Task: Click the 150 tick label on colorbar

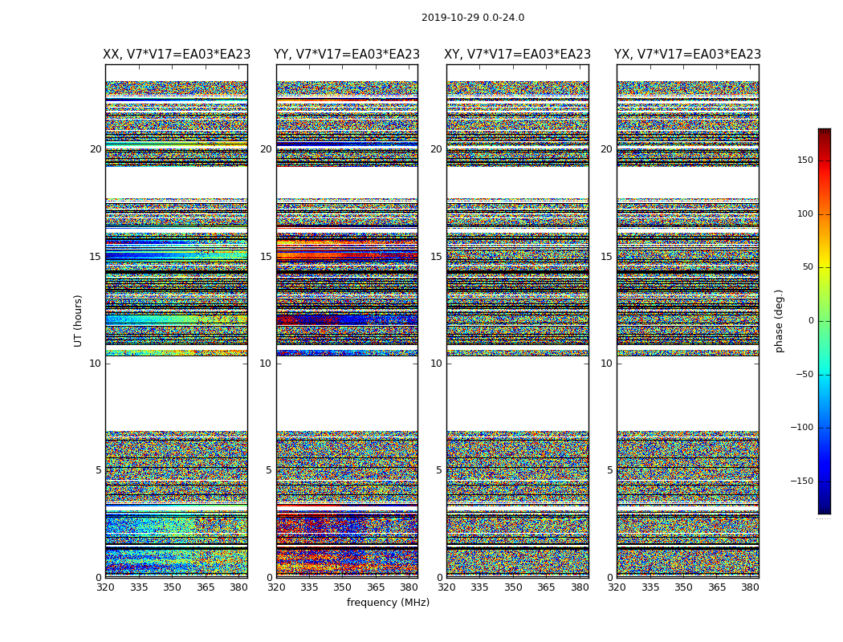Action: (805, 160)
